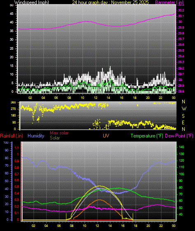Click the 'Max solar' legend label
This screenshot has height=231, width=195.
point(59,133)
